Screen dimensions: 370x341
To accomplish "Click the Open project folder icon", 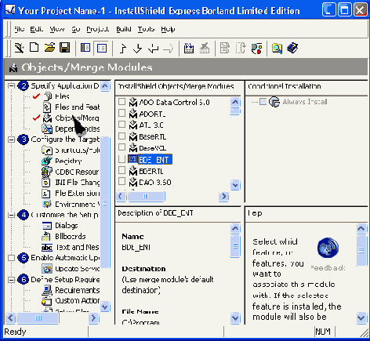I will pos(49,48).
